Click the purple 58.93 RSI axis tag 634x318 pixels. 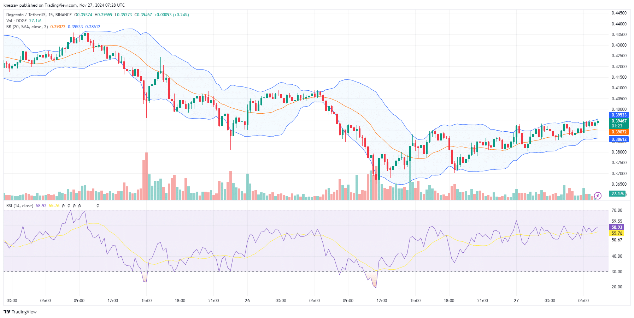617,227
